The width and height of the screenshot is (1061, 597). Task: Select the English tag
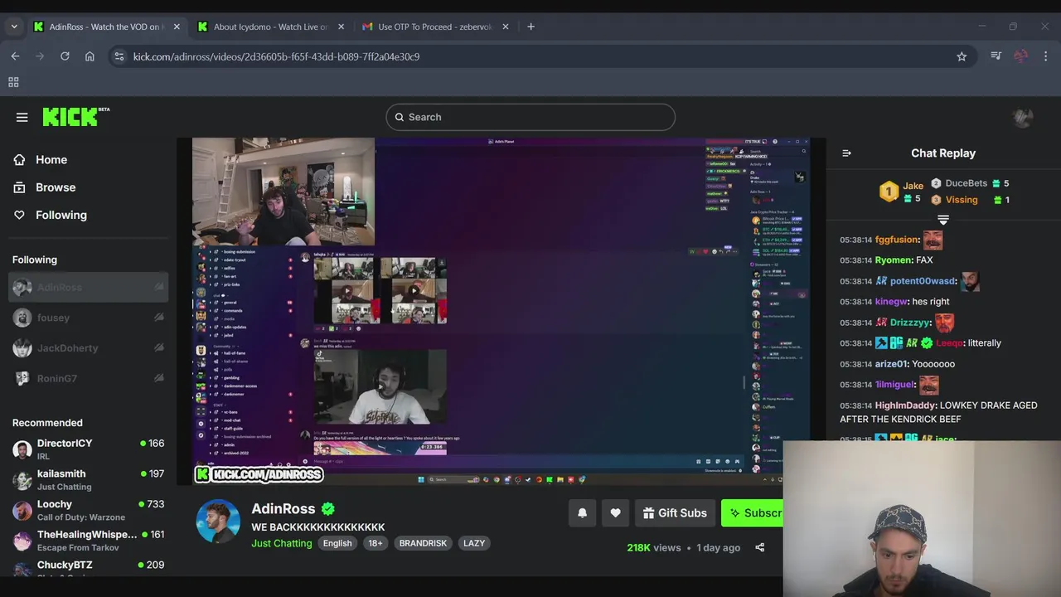pos(337,543)
